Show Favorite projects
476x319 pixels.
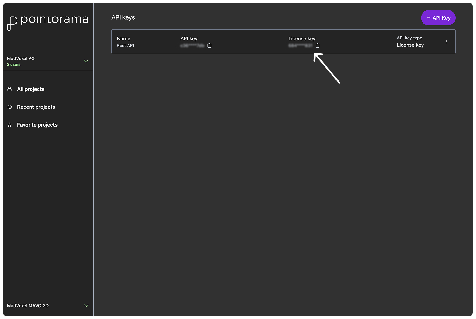pos(37,125)
